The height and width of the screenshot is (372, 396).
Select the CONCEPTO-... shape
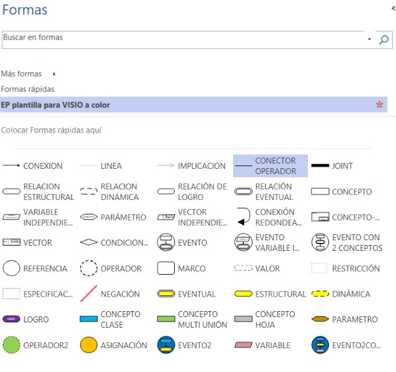346,217
